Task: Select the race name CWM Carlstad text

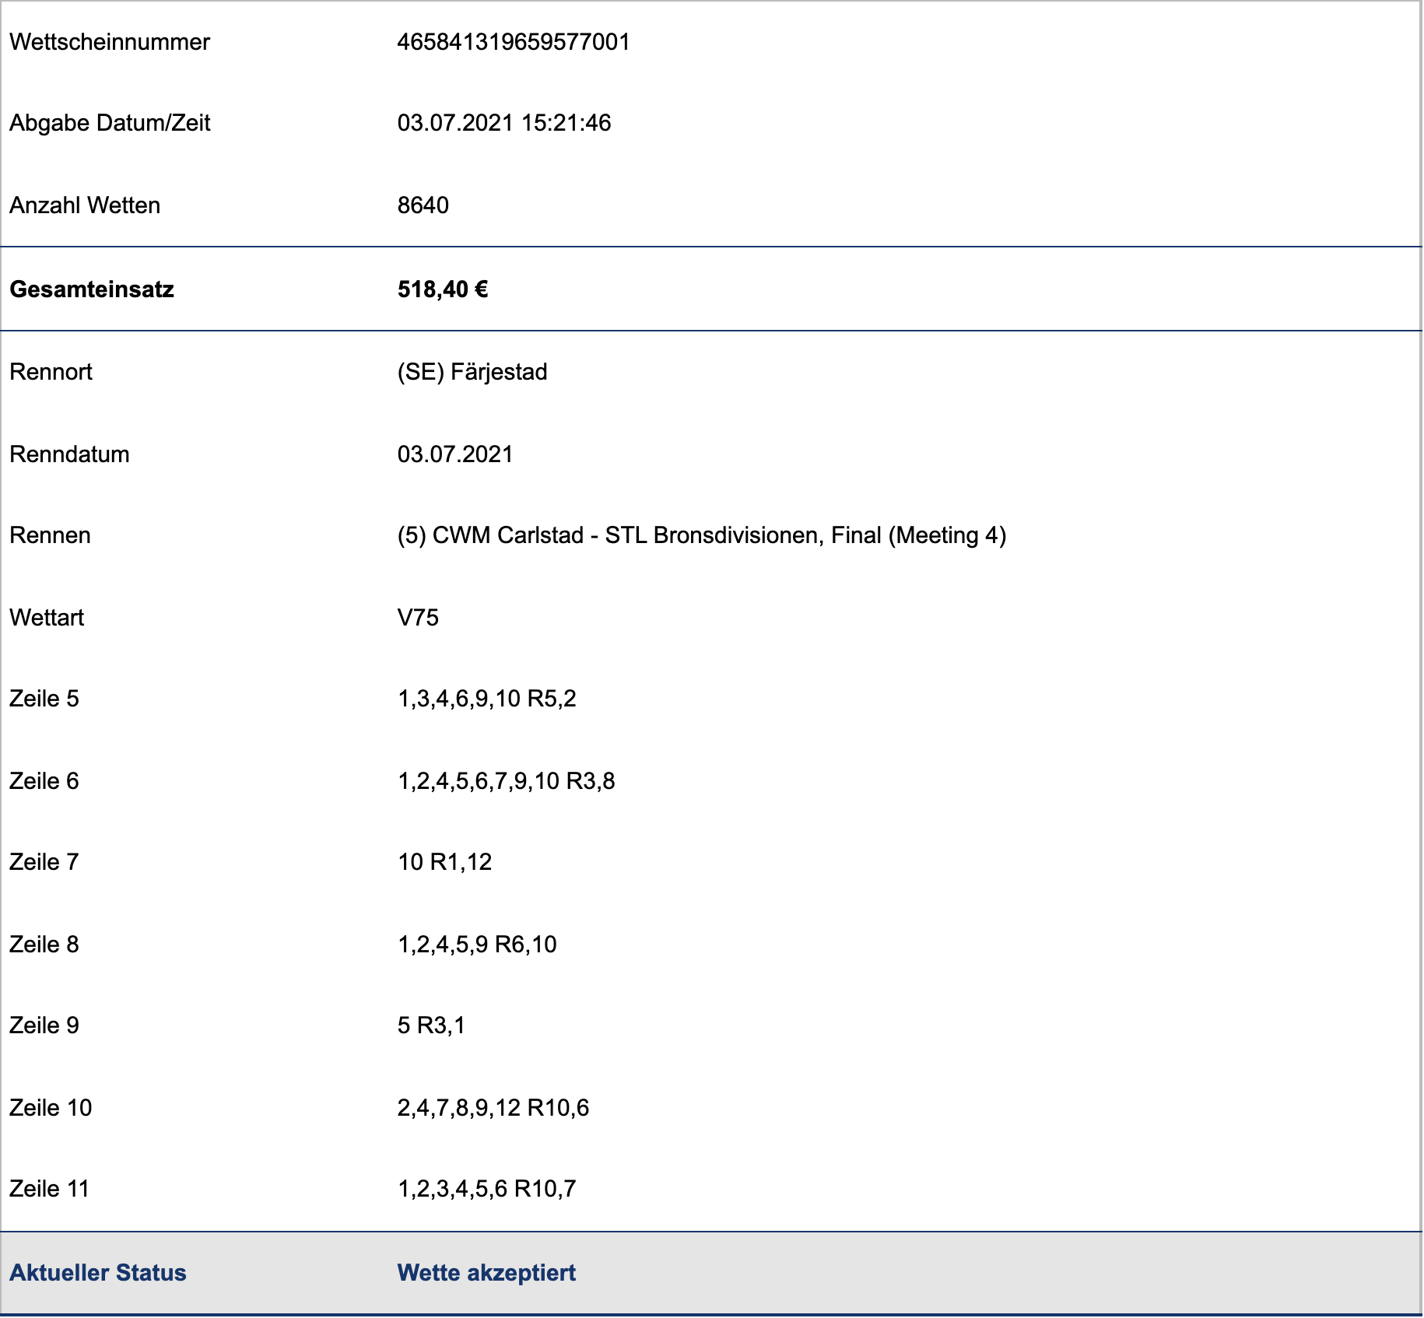Action: click(702, 535)
